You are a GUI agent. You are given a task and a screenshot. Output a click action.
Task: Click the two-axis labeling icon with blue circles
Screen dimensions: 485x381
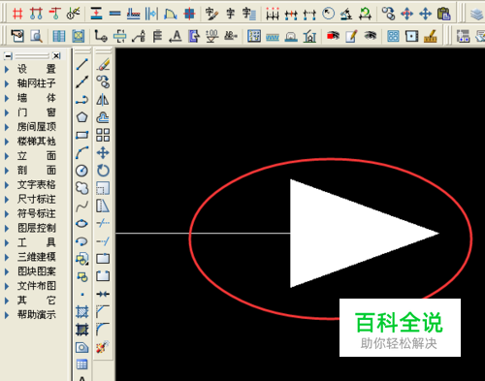36,14
